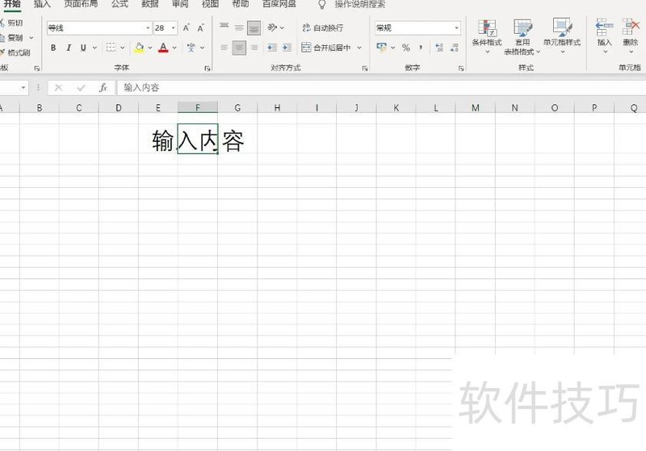Click the accounting number format icon
This screenshot has width=646, height=451.
381,48
